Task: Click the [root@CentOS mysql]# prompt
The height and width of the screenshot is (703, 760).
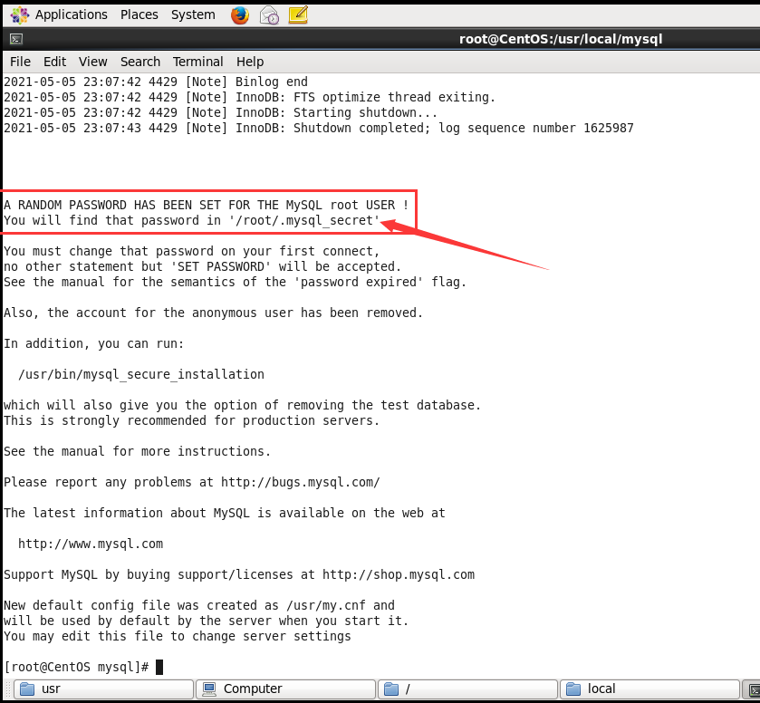Action: [76, 667]
